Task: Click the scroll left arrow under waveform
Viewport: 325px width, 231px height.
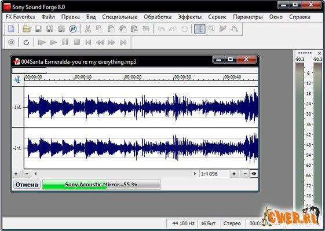Action: click(35, 174)
